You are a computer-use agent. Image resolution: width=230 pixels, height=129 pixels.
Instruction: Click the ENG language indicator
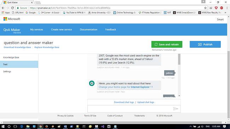click(x=208, y=127)
